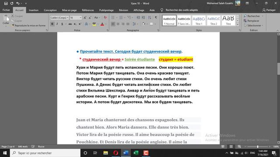Click the Task View taskbar icon
This screenshot has width=280, height=157.
(95, 153)
